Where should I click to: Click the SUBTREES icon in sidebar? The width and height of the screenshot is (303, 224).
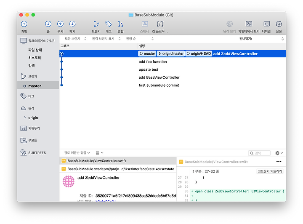[23, 153]
